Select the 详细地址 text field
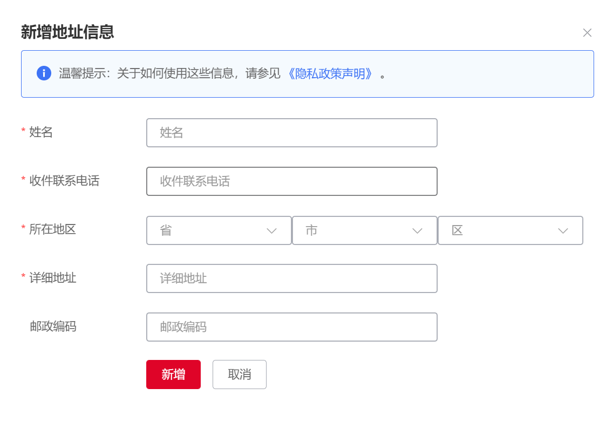The image size is (613, 422). click(291, 278)
